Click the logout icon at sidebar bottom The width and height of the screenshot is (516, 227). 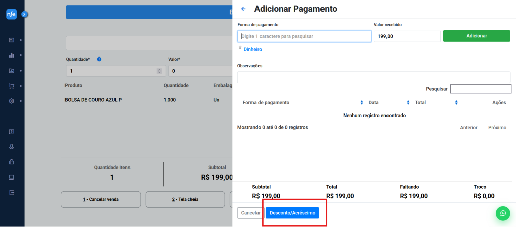(12, 192)
